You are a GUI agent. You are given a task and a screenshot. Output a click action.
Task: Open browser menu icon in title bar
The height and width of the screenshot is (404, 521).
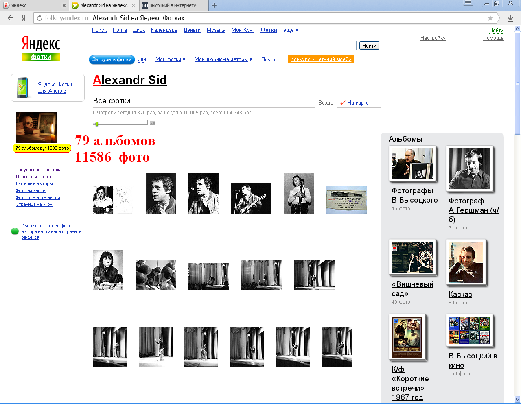point(468,2)
